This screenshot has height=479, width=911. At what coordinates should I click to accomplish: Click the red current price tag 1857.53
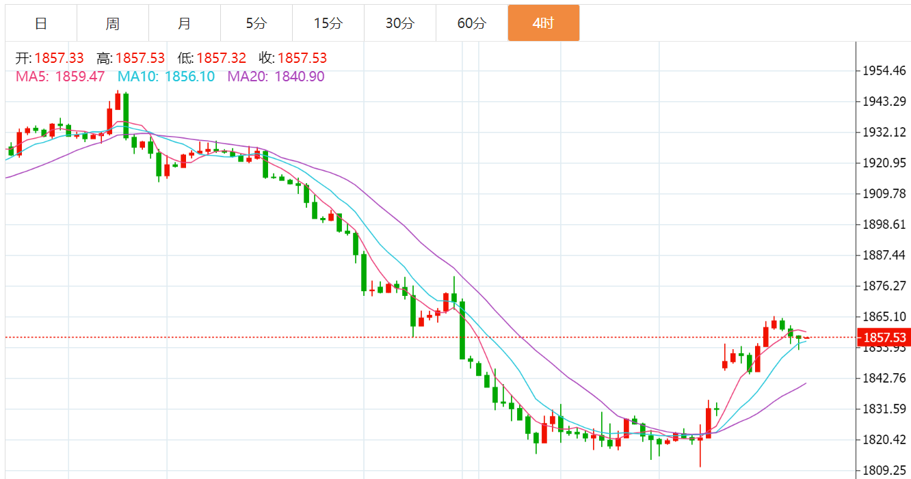click(x=884, y=338)
